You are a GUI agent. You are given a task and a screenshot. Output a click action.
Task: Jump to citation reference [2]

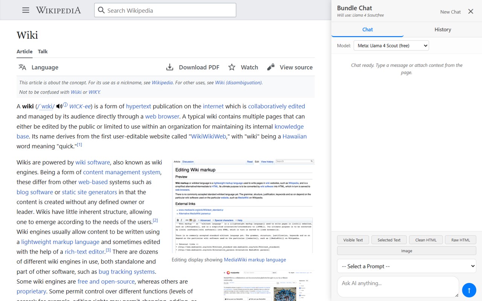pos(155,220)
